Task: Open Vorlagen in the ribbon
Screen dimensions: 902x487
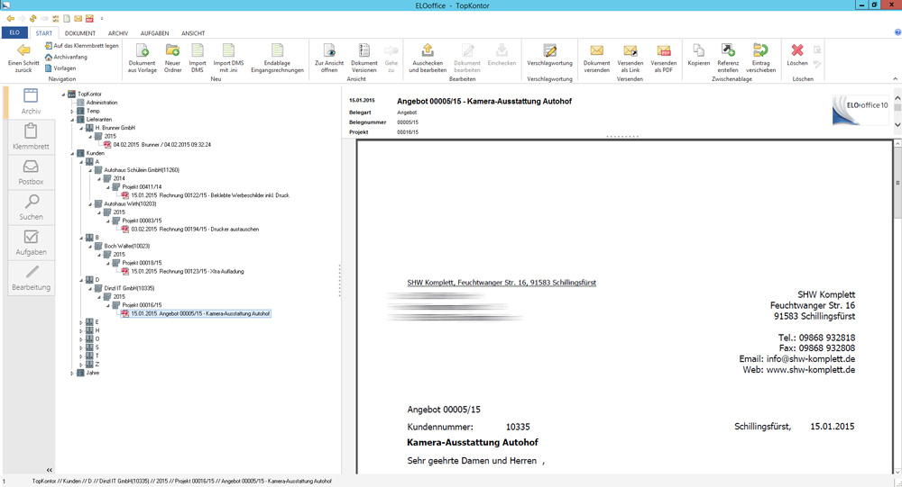Action: pyautogui.click(x=60, y=68)
